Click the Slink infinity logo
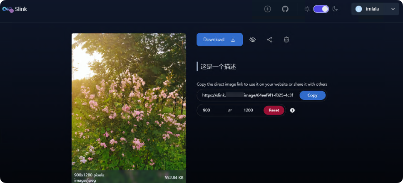Image resolution: width=403 pixels, height=183 pixels. (8, 10)
